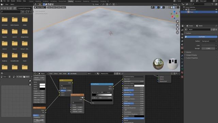Select Scene Collection in outliner
The image size is (218, 123).
[x=190, y=7]
